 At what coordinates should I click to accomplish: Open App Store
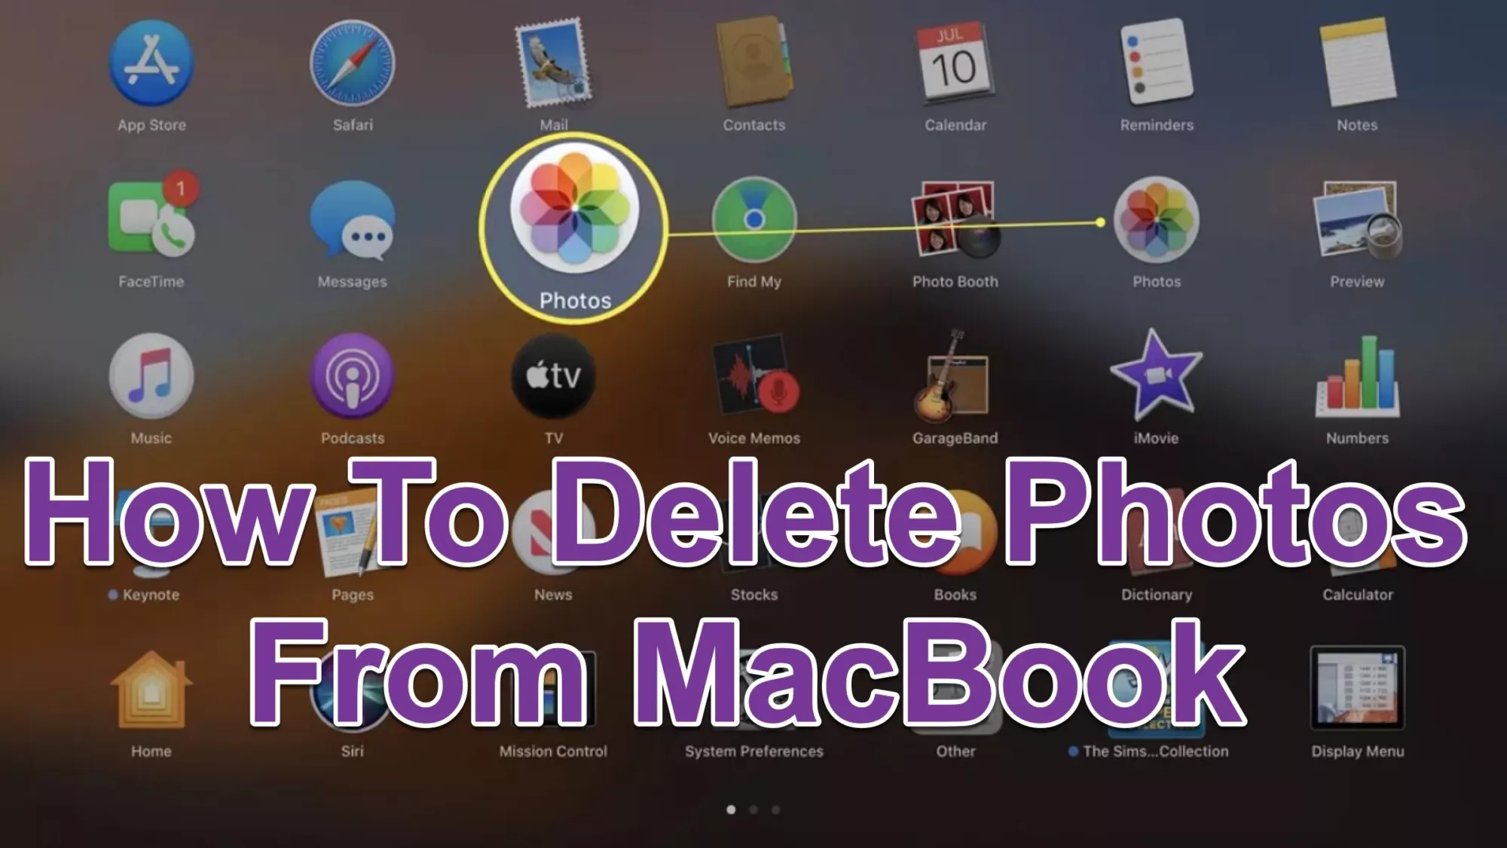coord(152,66)
